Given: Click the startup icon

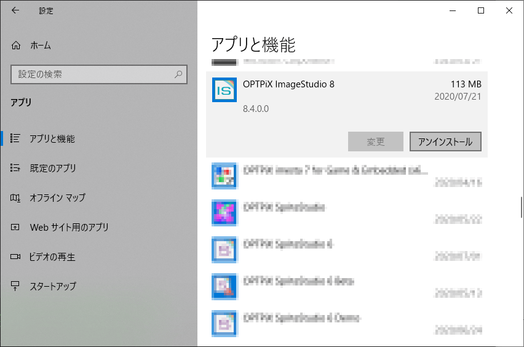Looking at the screenshot, I should tap(15, 286).
